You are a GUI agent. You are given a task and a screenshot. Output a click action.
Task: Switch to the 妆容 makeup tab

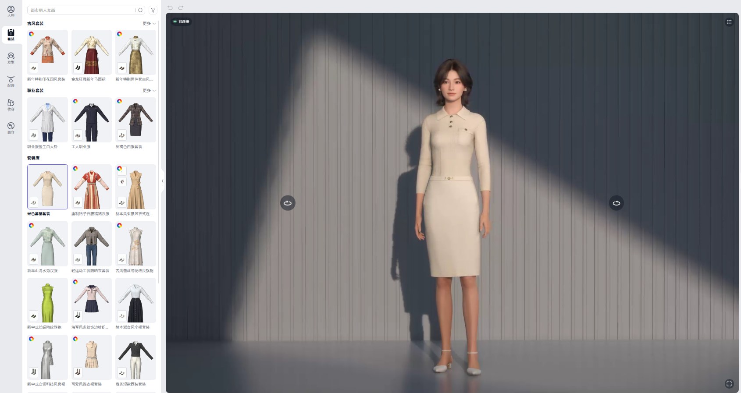coord(11,105)
